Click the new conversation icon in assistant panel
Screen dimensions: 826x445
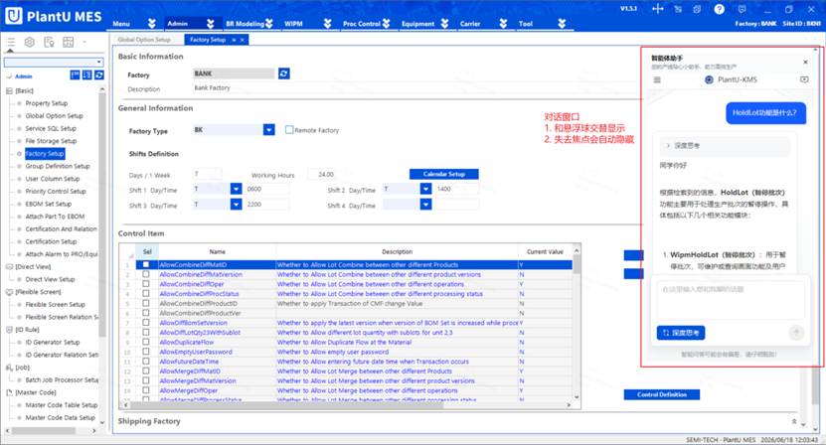pyautogui.click(x=804, y=79)
